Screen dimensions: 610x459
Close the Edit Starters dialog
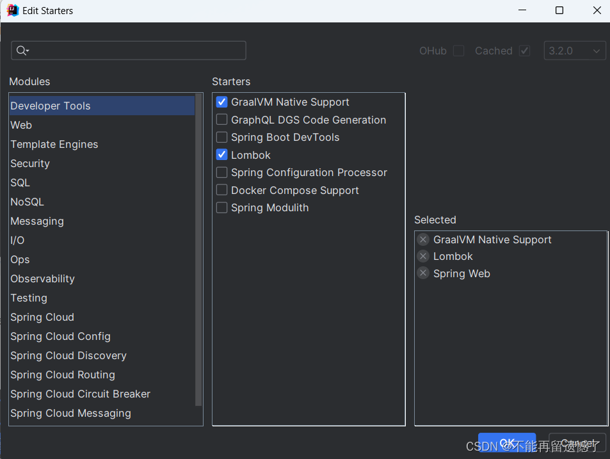point(597,10)
